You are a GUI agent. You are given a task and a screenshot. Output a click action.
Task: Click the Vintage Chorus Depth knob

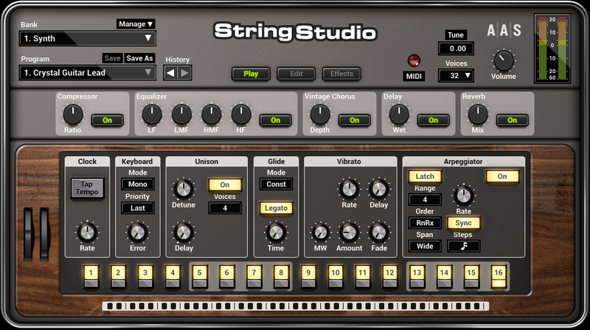(x=319, y=114)
